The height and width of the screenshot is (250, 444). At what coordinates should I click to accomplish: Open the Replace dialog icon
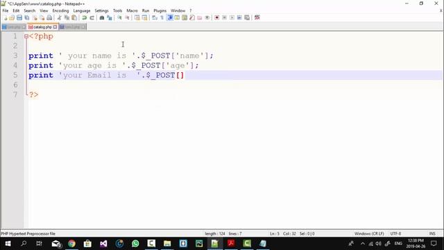pos(110,17)
